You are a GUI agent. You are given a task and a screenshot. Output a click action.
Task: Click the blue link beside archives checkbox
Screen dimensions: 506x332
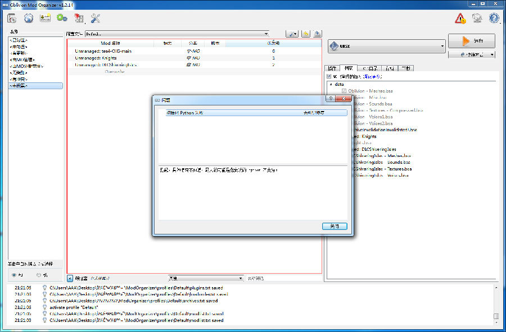(x=373, y=77)
